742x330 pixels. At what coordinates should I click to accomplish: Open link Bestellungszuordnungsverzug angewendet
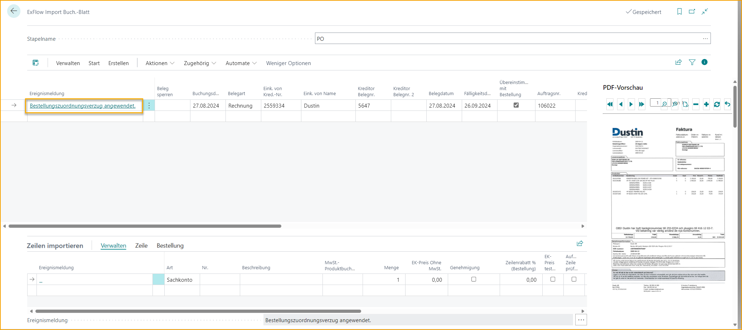83,106
